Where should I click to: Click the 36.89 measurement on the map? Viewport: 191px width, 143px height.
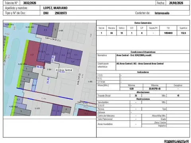coord(39,67)
